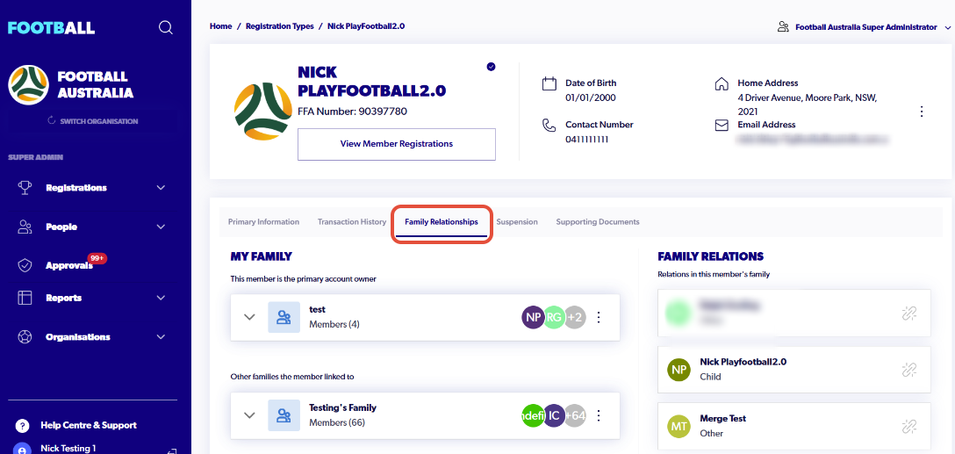Click the Organisations ball icon
Viewport: 955px width, 454px height.
[25, 337]
